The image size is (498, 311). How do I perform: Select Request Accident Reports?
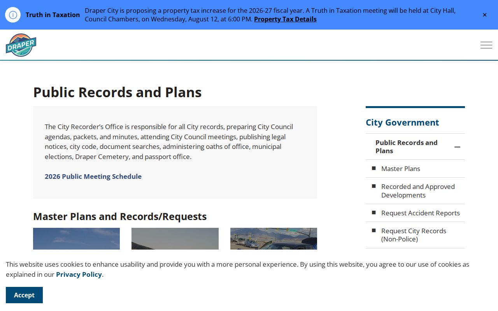click(421, 213)
